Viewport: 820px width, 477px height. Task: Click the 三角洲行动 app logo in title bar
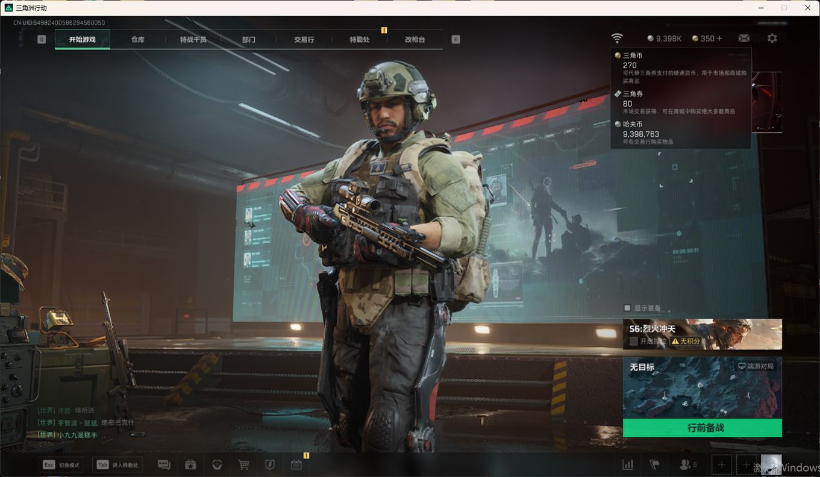(8, 8)
